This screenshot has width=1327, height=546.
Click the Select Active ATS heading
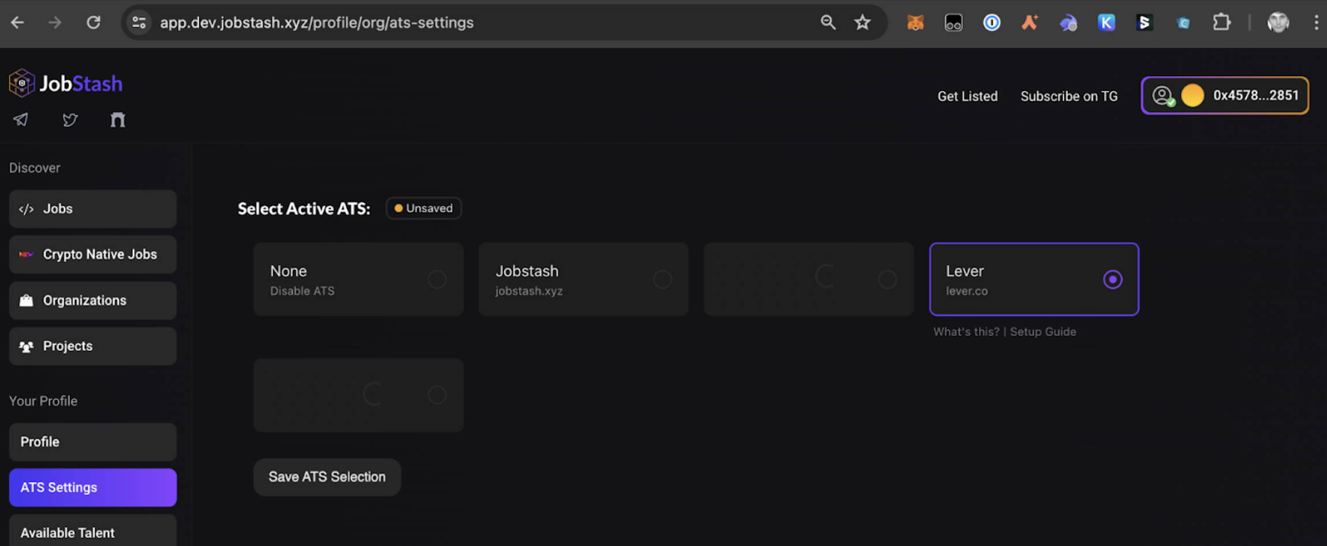[304, 208]
